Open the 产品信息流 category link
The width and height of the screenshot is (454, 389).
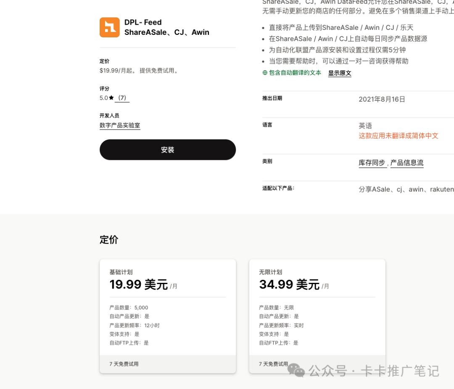pos(406,162)
